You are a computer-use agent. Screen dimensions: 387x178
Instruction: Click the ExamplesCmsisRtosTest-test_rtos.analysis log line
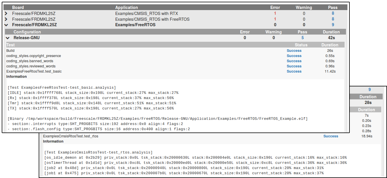tap(98, 152)
